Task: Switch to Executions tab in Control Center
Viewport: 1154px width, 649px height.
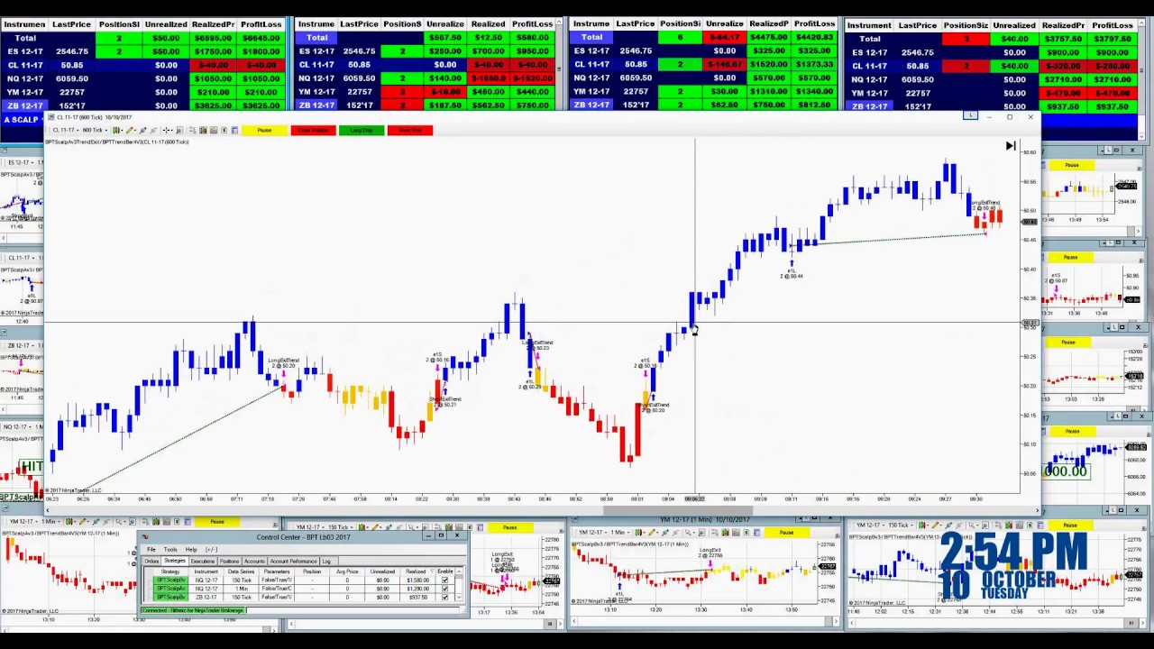Action: pos(203,562)
